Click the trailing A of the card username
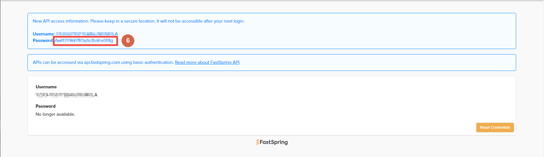 96,95
